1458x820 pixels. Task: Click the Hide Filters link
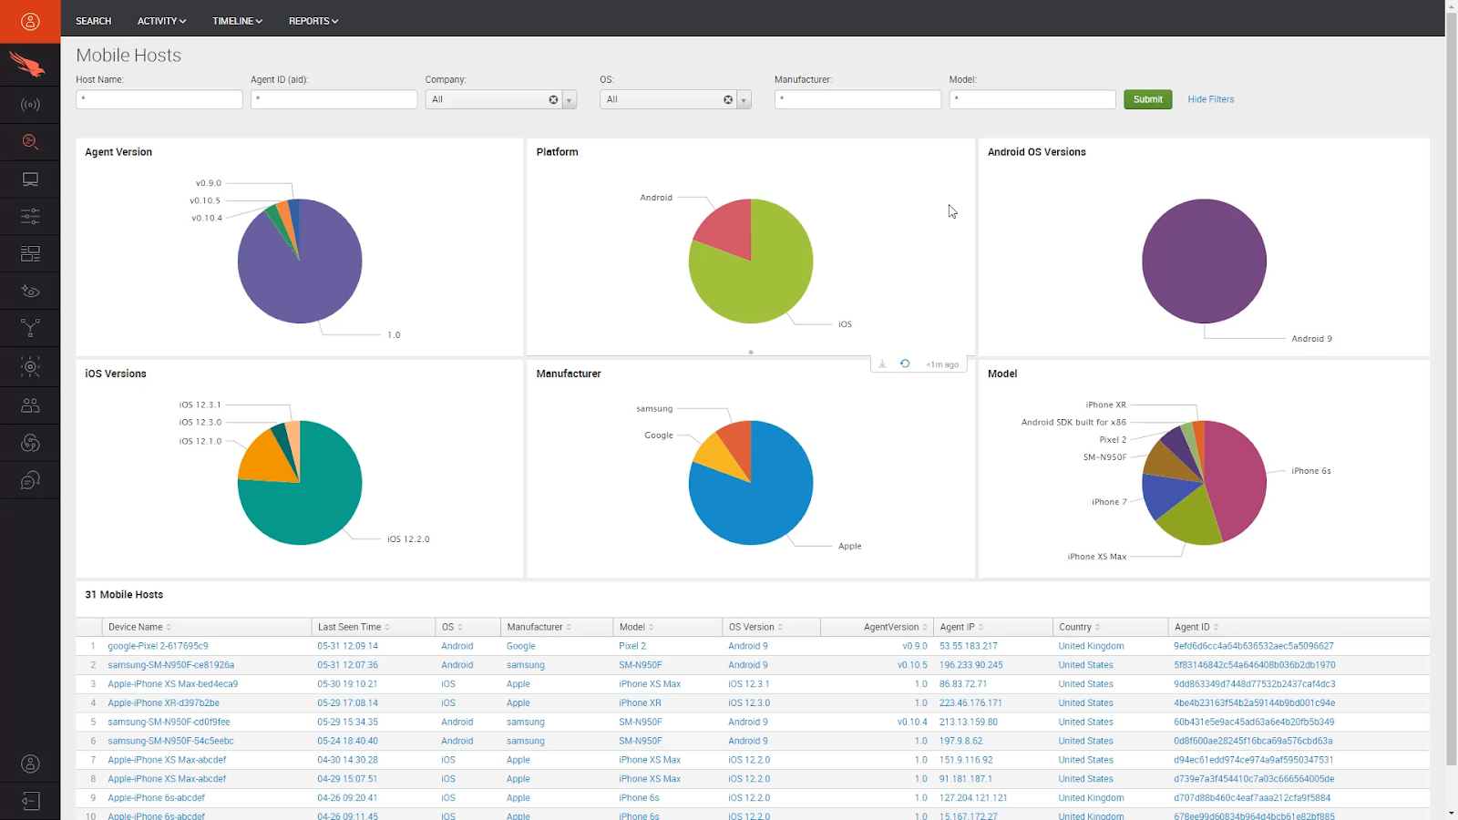1210,99
